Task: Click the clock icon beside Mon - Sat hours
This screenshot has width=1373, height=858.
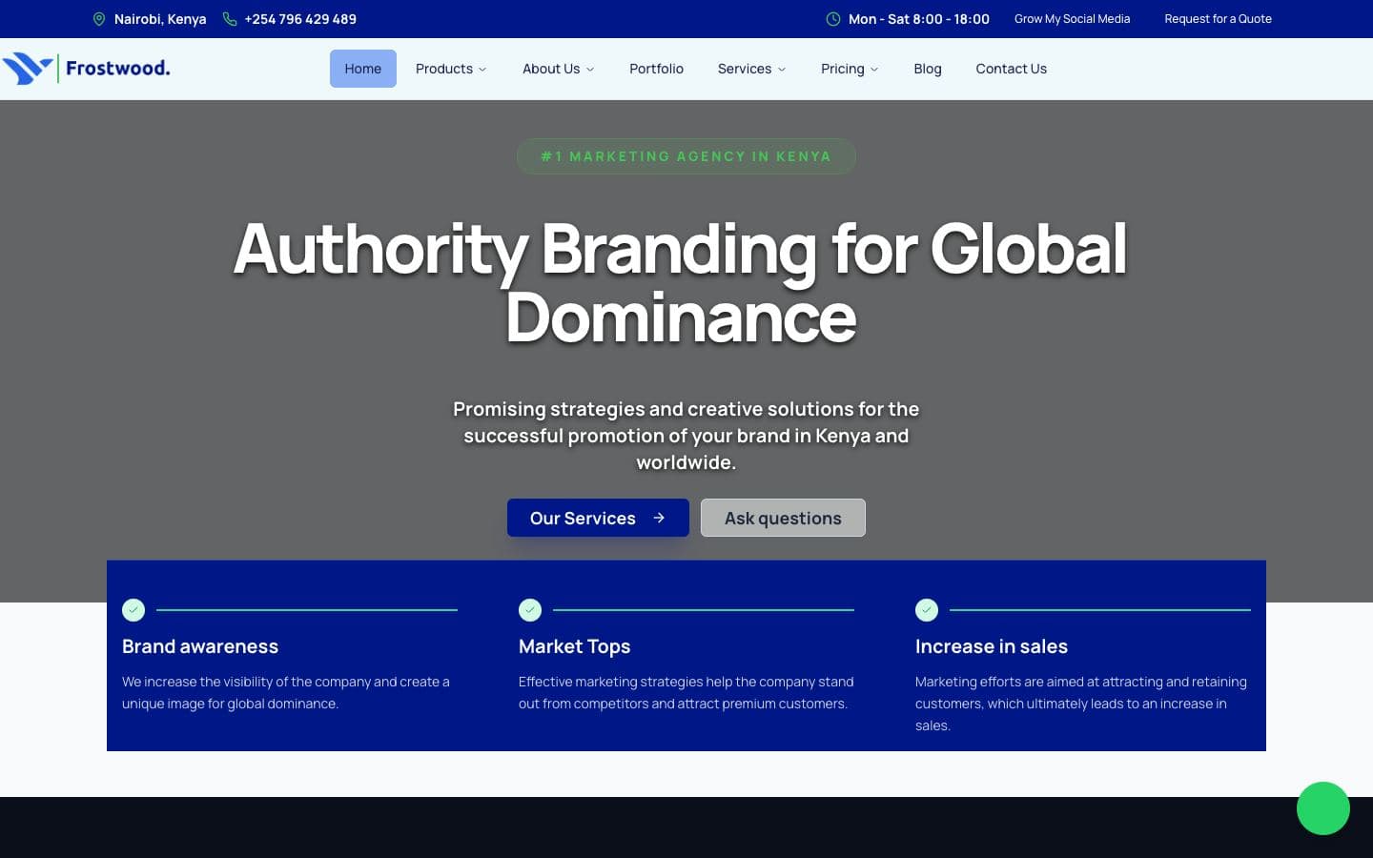Action: click(833, 19)
